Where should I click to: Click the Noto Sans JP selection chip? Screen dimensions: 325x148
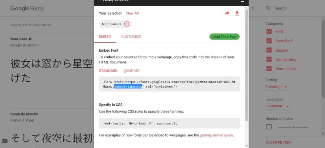click(115, 24)
